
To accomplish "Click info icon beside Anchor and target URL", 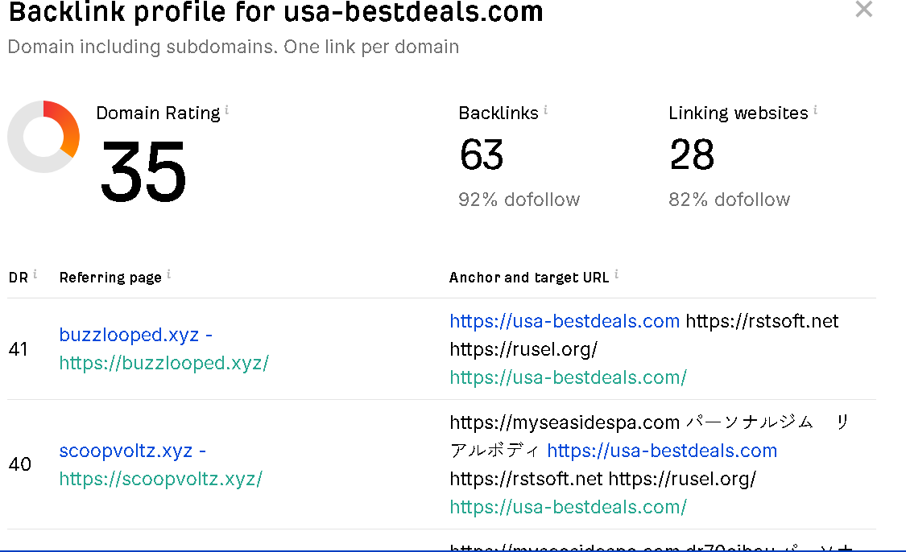I will [x=616, y=274].
